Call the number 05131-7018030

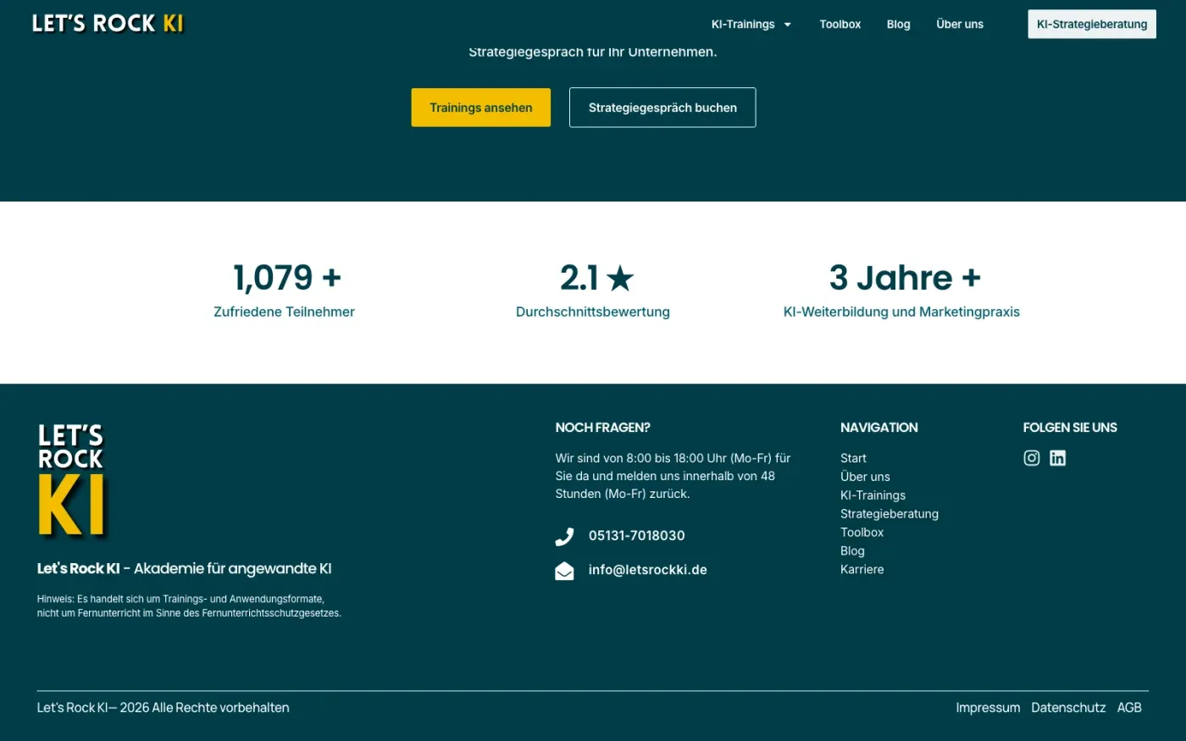tap(636, 536)
